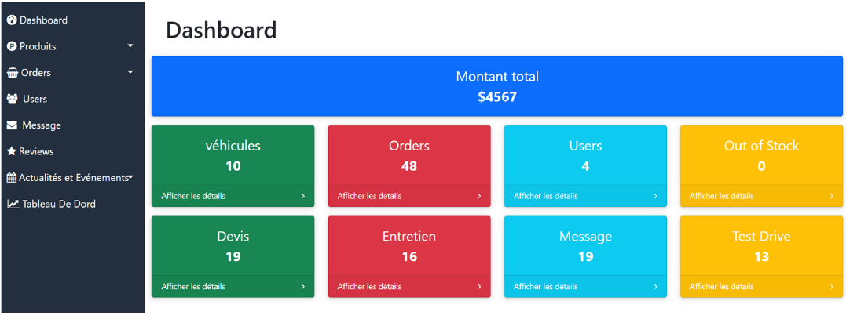This screenshot has height=315, width=846.
Task: Click the Dashboard gauge icon in sidebar
Action: (12, 20)
